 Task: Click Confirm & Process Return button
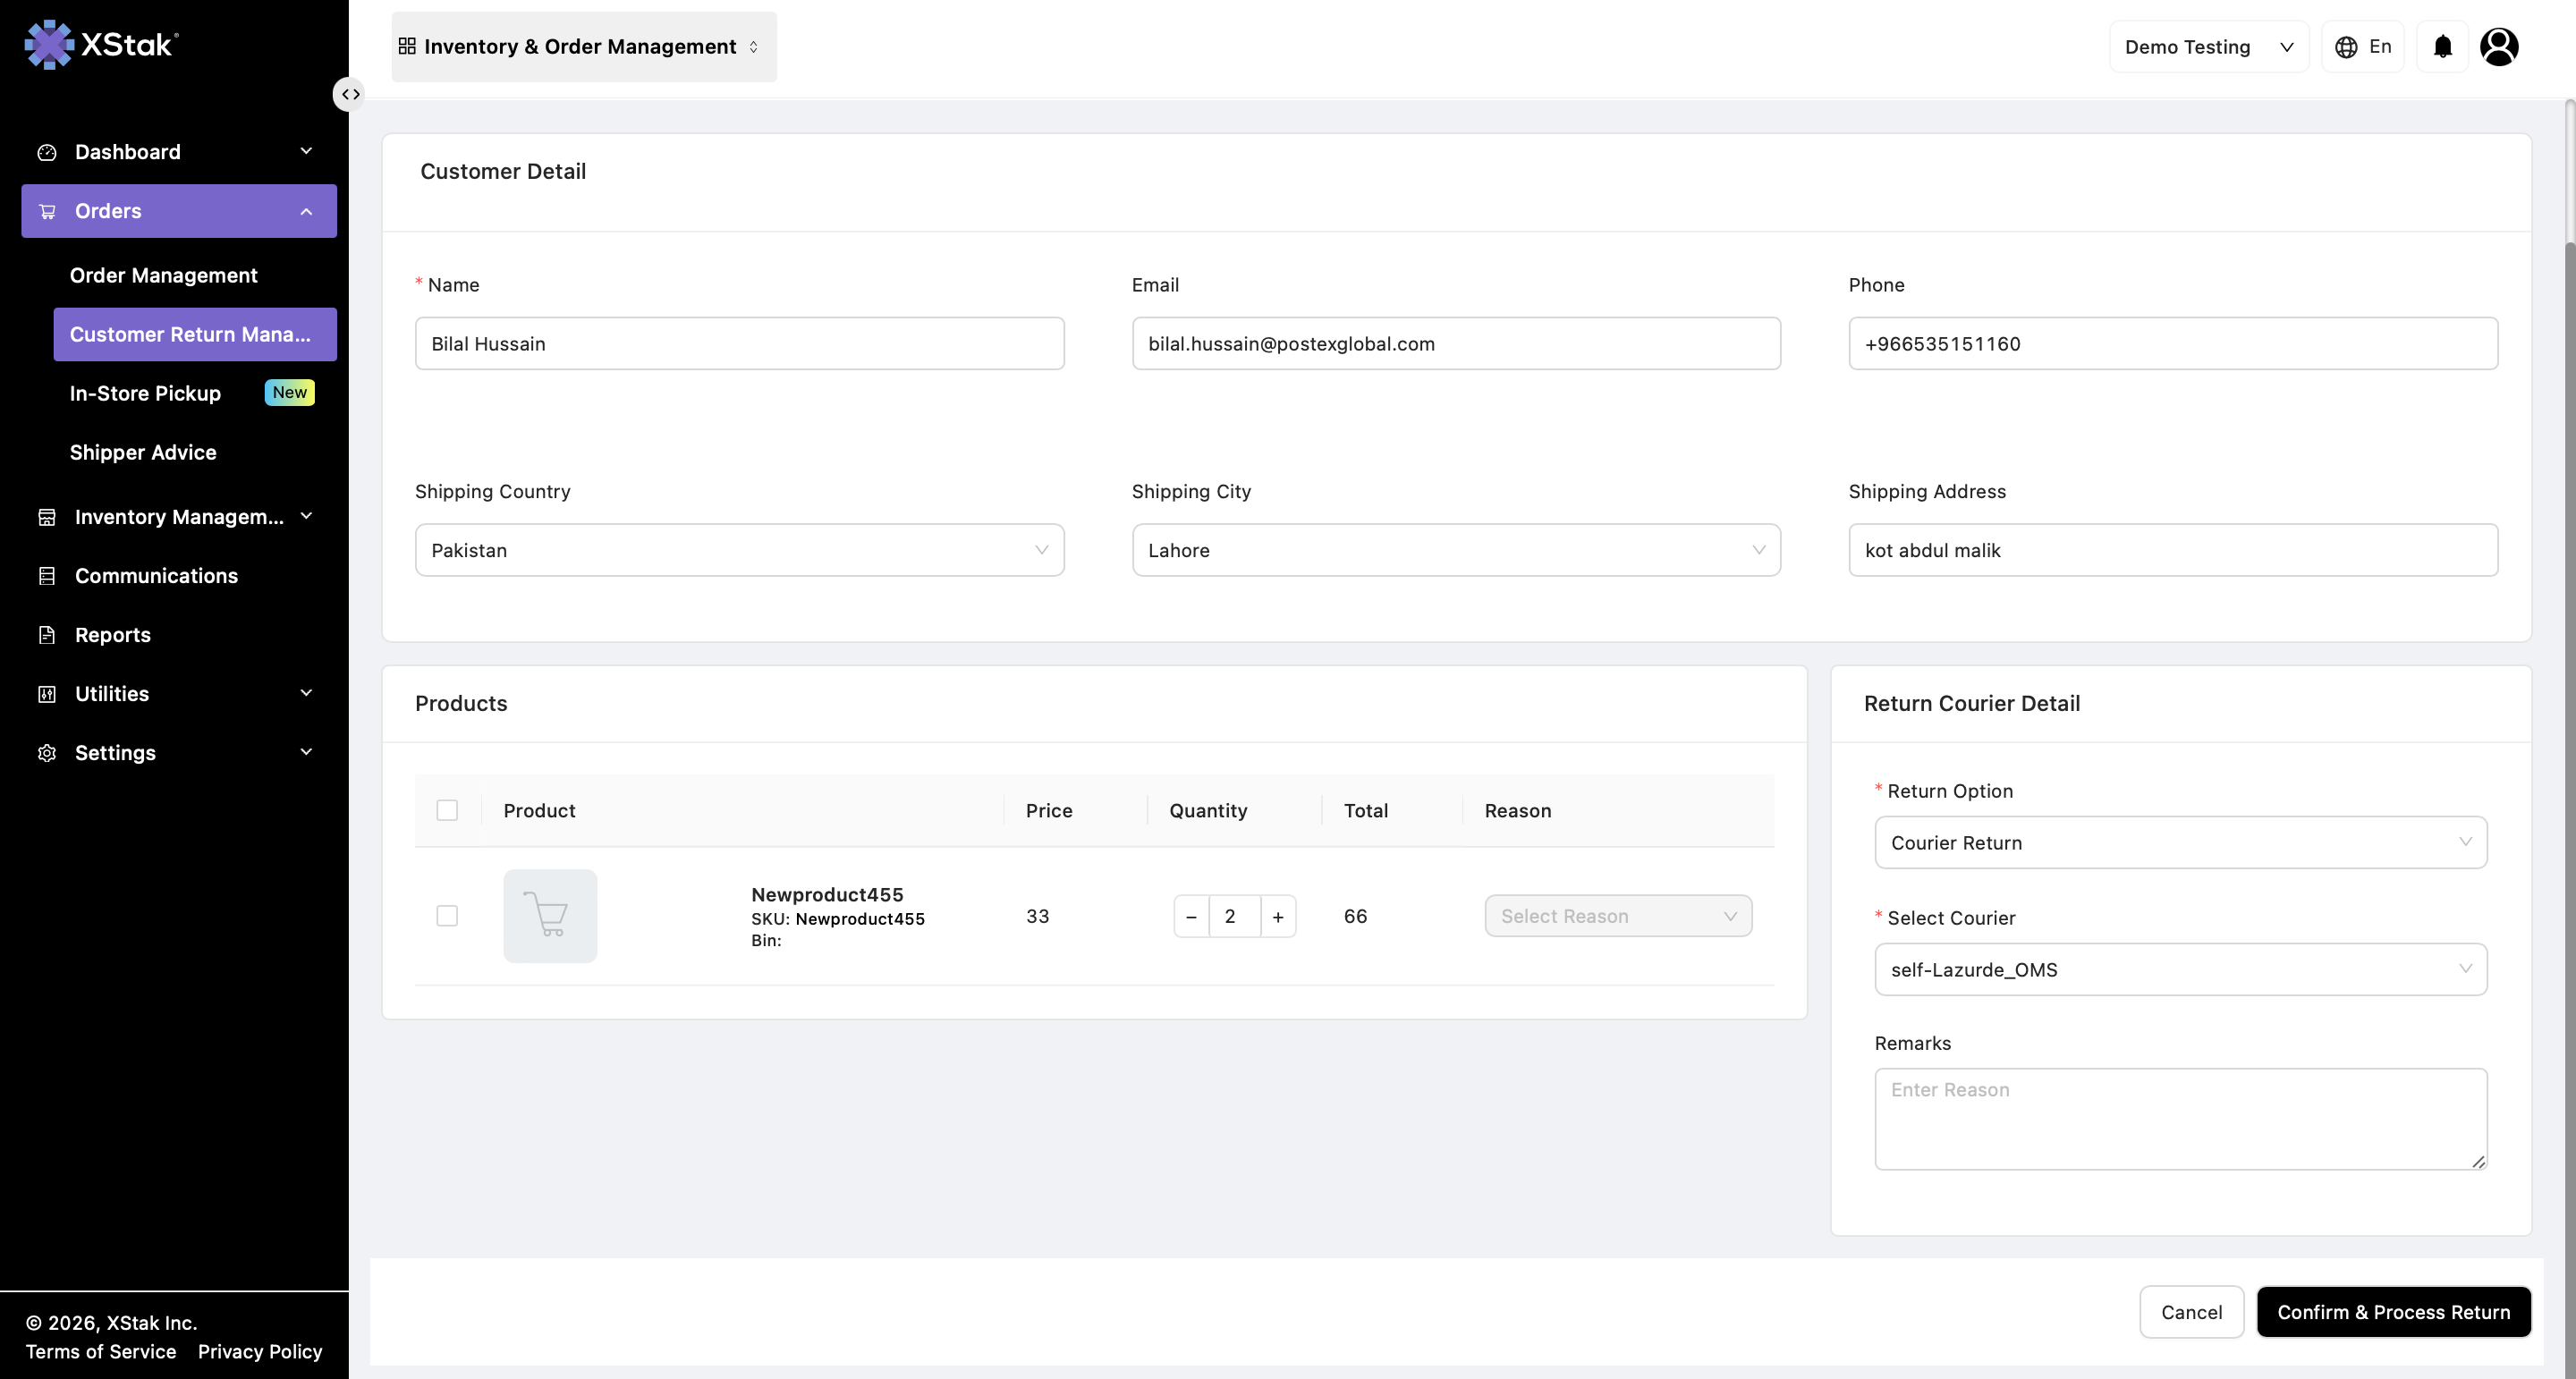(x=2393, y=1312)
